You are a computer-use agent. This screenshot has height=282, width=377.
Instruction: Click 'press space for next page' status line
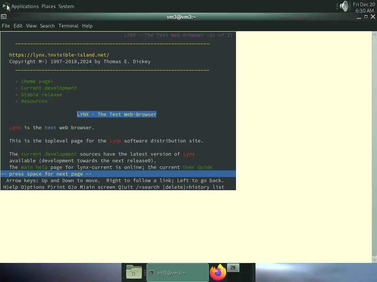click(118, 174)
